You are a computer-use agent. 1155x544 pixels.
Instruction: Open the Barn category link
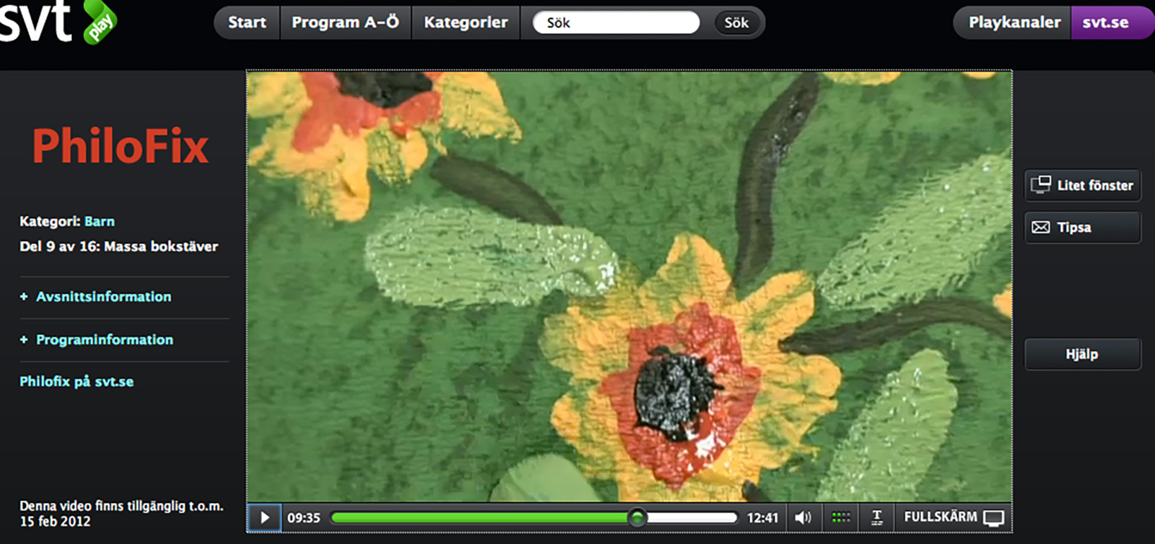point(100,222)
